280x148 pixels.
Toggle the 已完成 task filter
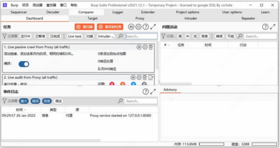click(x=55, y=36)
